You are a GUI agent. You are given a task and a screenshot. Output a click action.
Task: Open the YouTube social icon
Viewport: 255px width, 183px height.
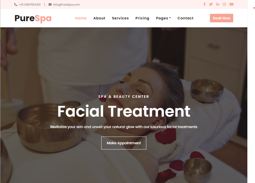(x=231, y=4)
